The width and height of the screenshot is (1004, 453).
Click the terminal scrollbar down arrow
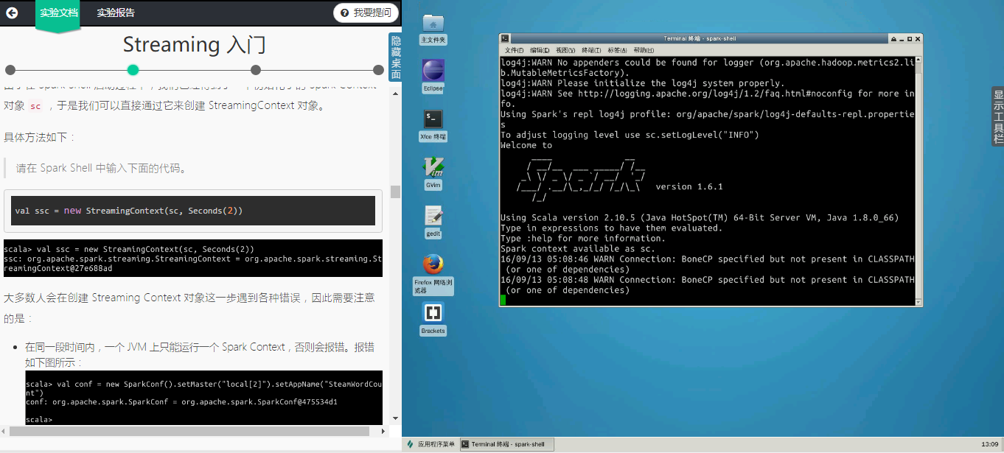(918, 301)
